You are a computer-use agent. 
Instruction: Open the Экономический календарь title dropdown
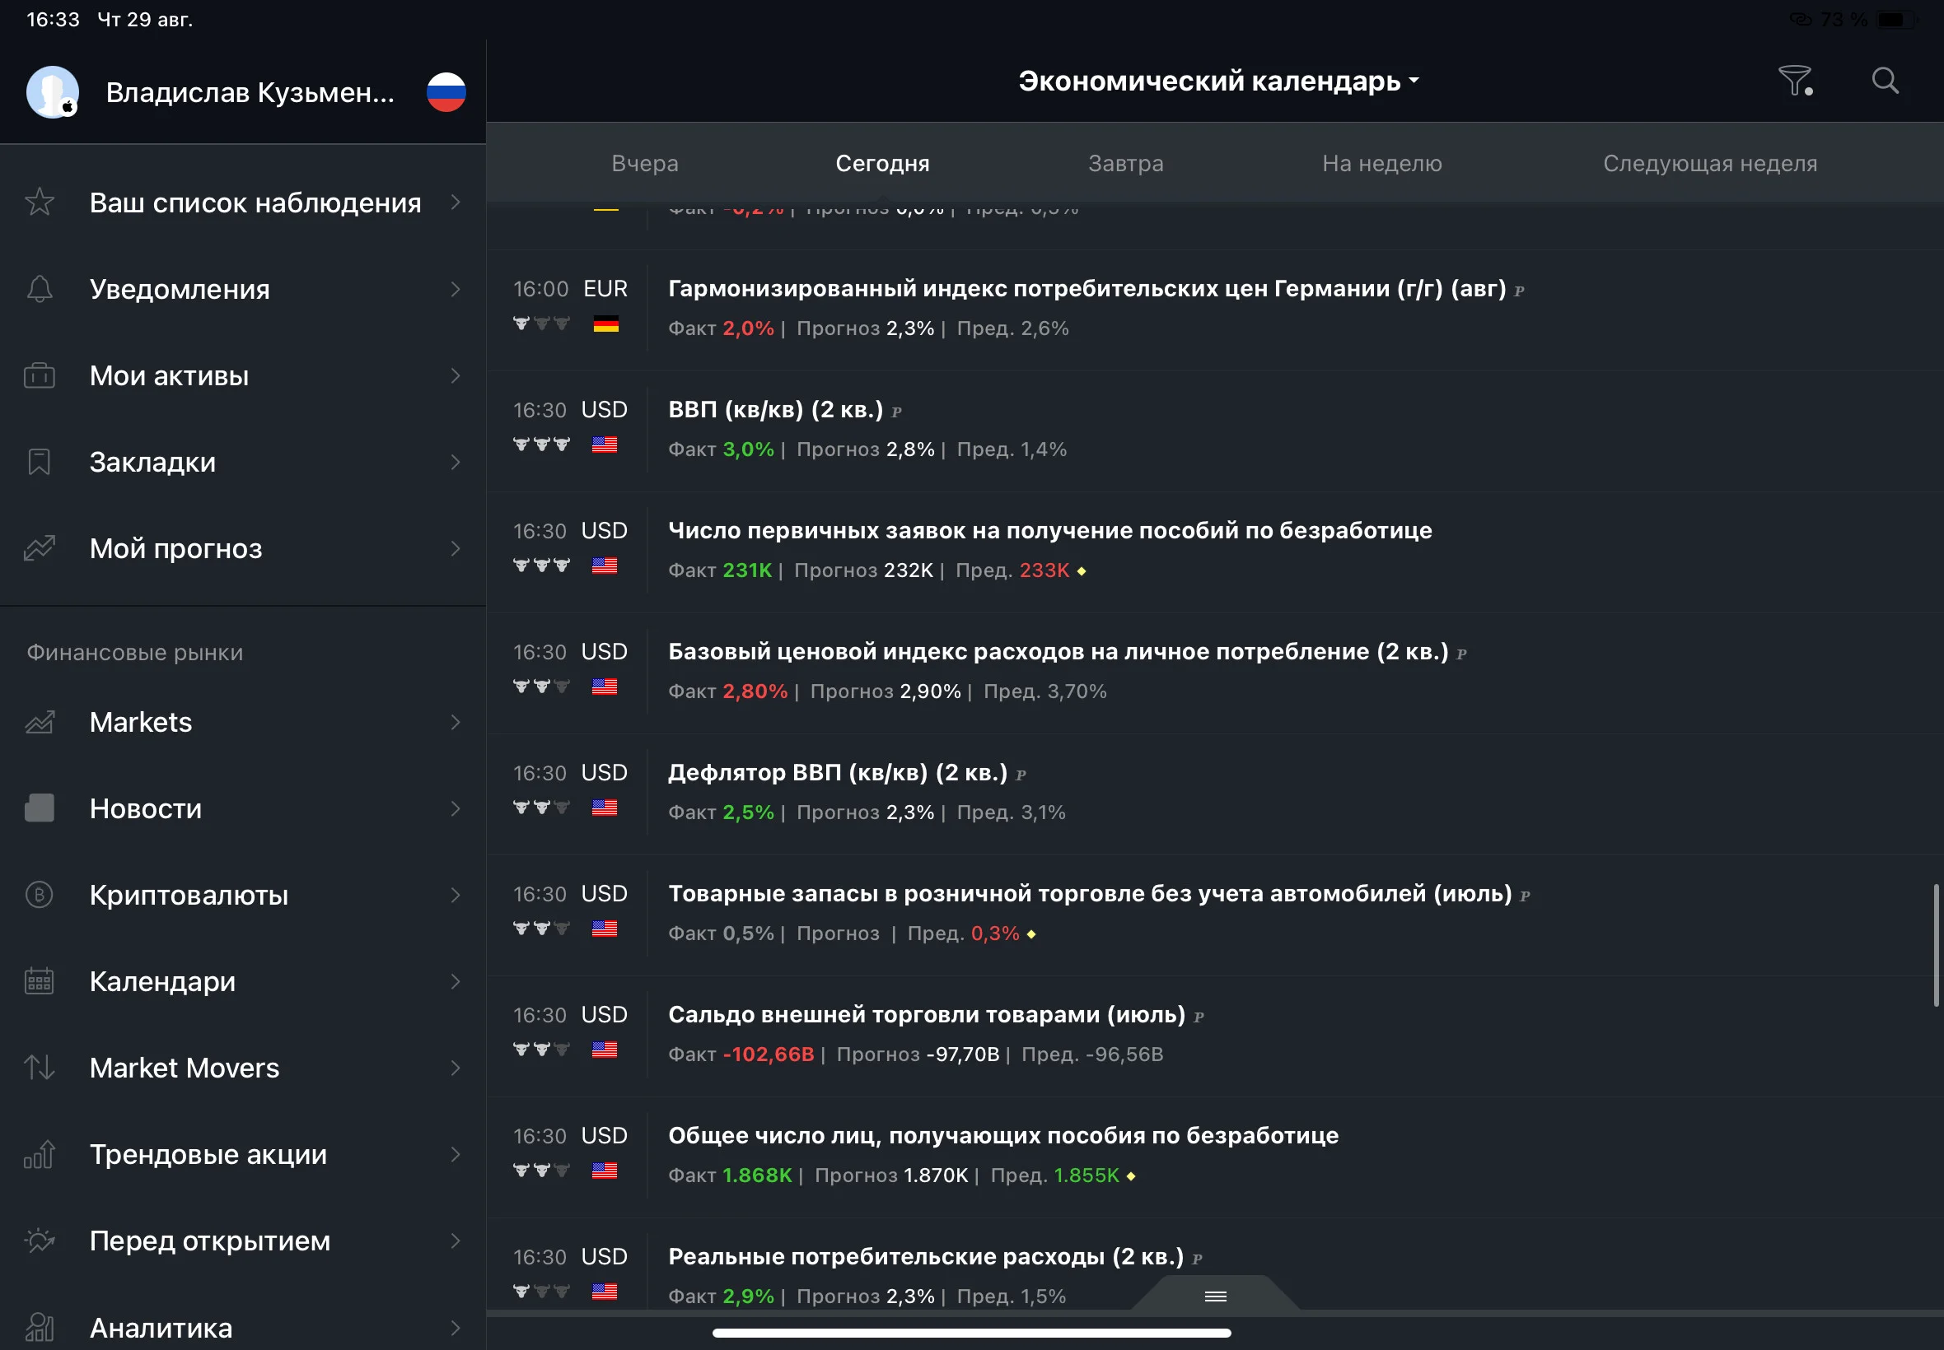[1217, 81]
